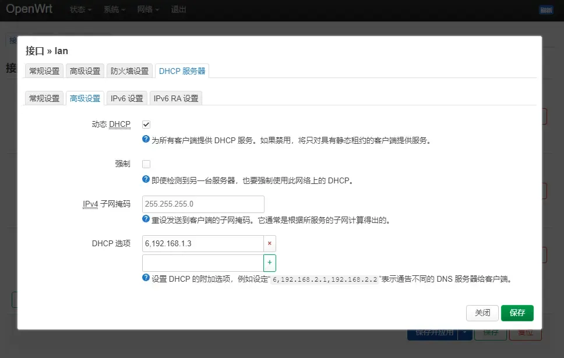
Task: Click the 刷新 badge in header
Action: tap(546, 10)
